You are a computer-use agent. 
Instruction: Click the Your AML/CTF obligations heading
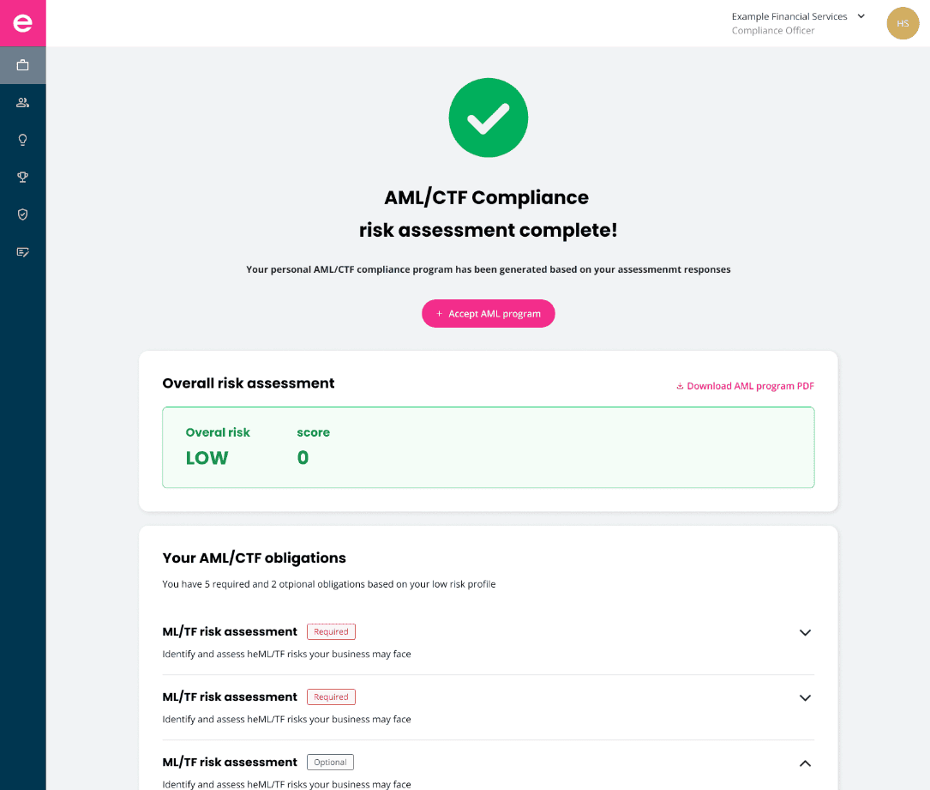click(x=254, y=558)
